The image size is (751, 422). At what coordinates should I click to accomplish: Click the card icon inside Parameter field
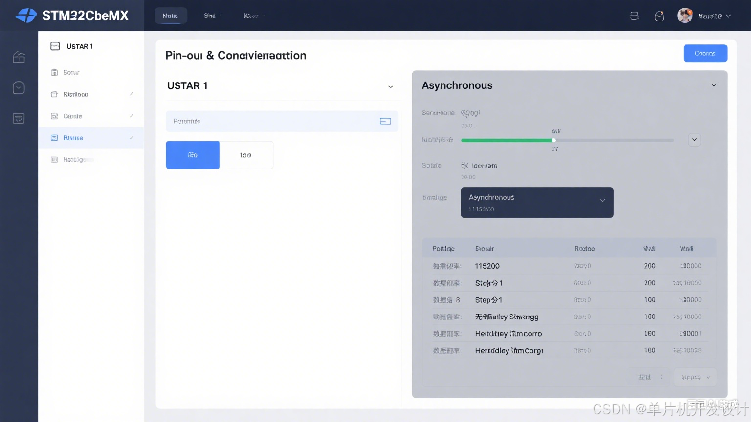385,121
